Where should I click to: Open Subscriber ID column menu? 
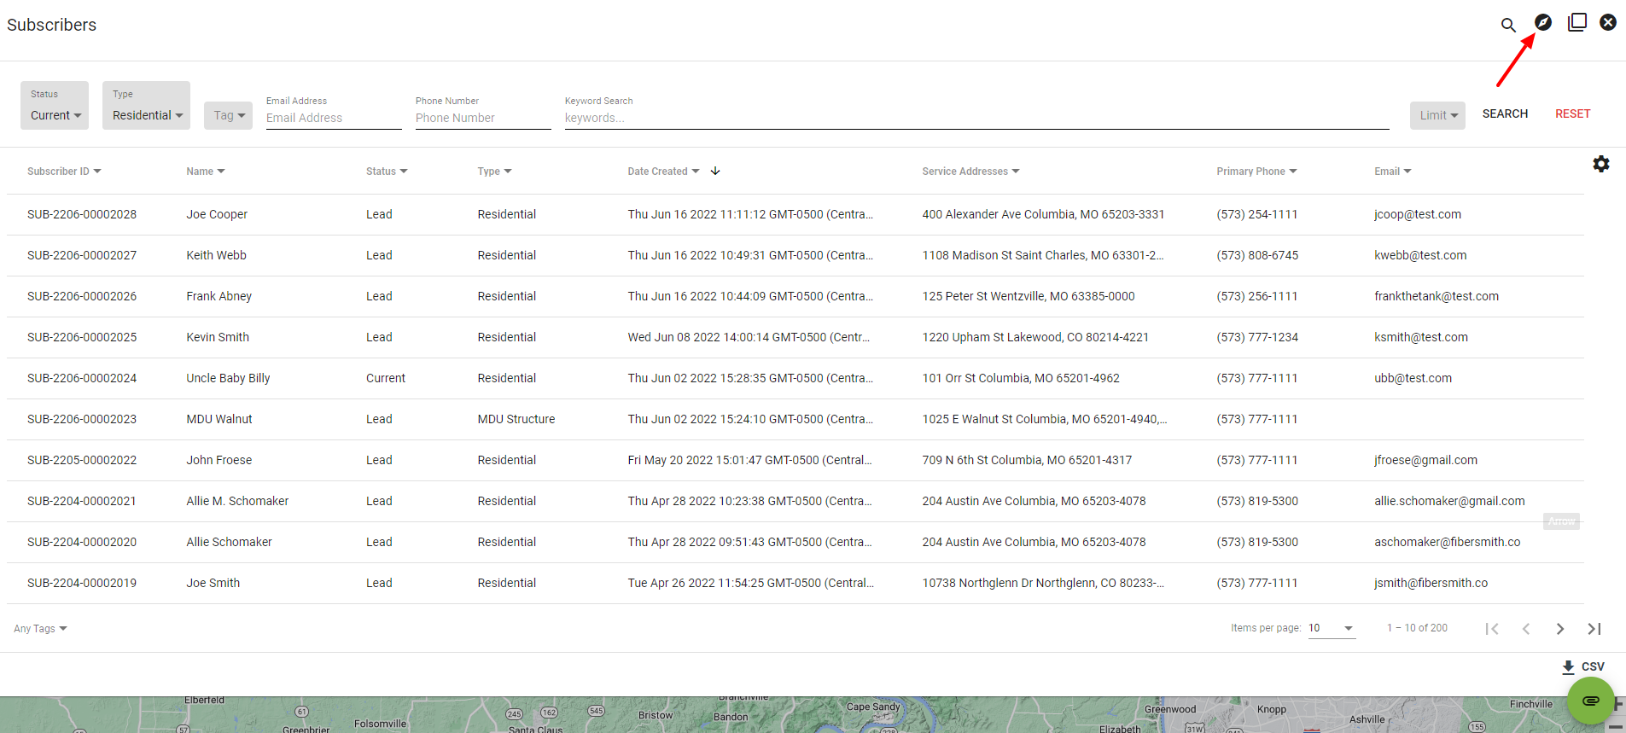64,172
